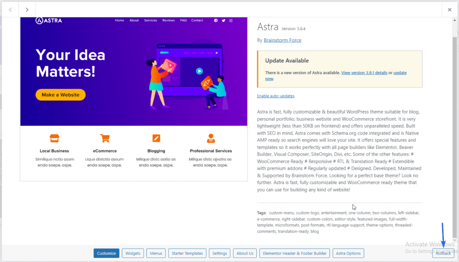The height and width of the screenshot is (262, 459).
Task: Open theme Settings button
Action: 220,253
